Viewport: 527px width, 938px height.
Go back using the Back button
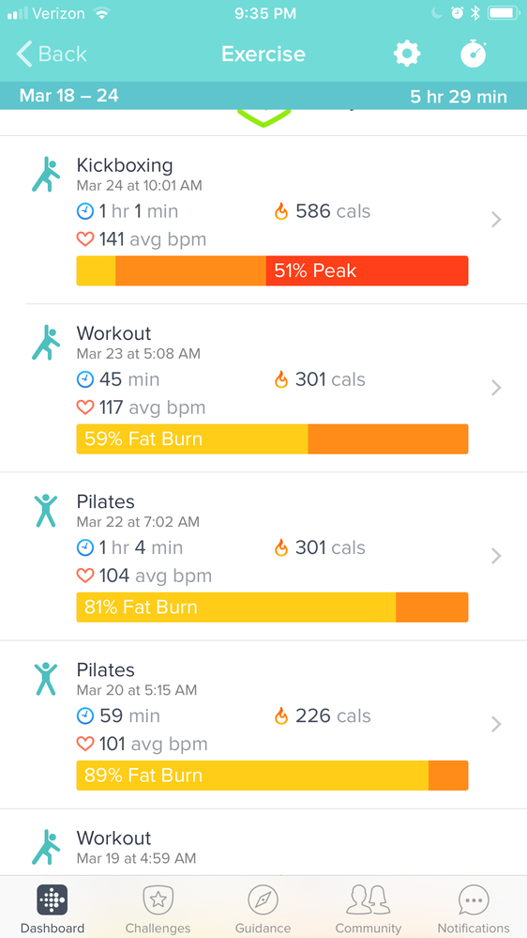(52, 54)
